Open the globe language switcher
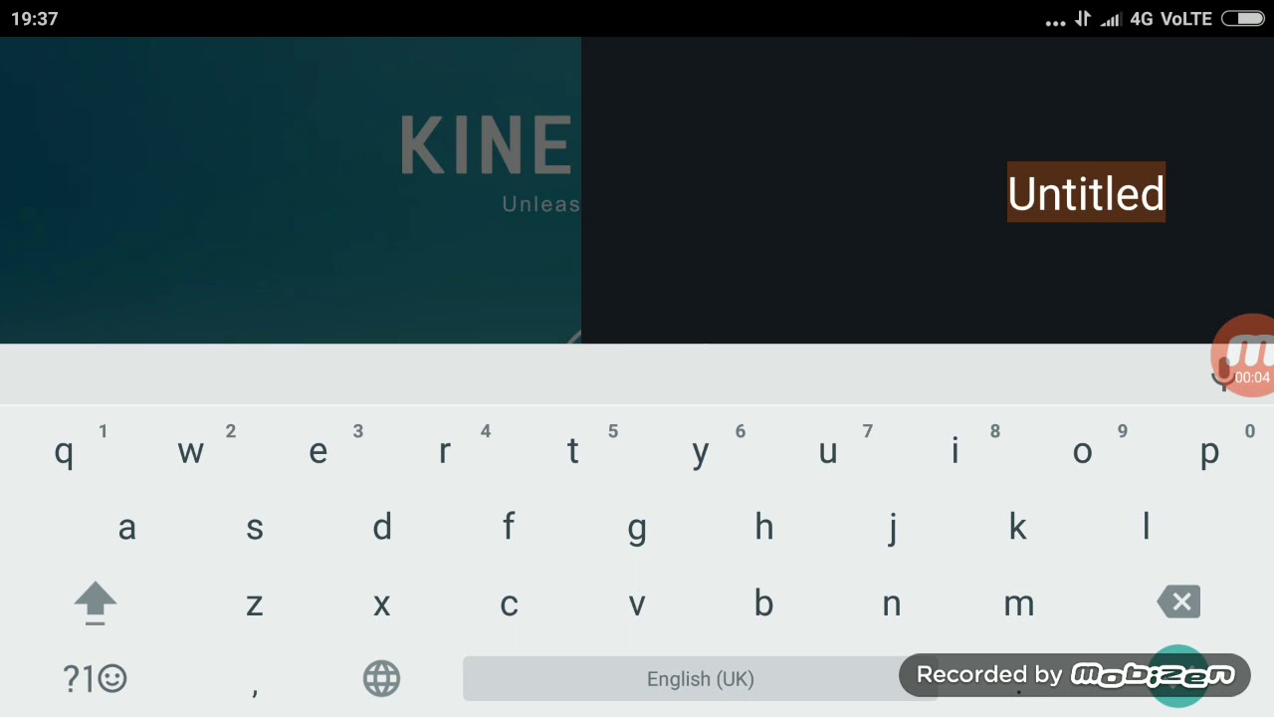 click(382, 679)
